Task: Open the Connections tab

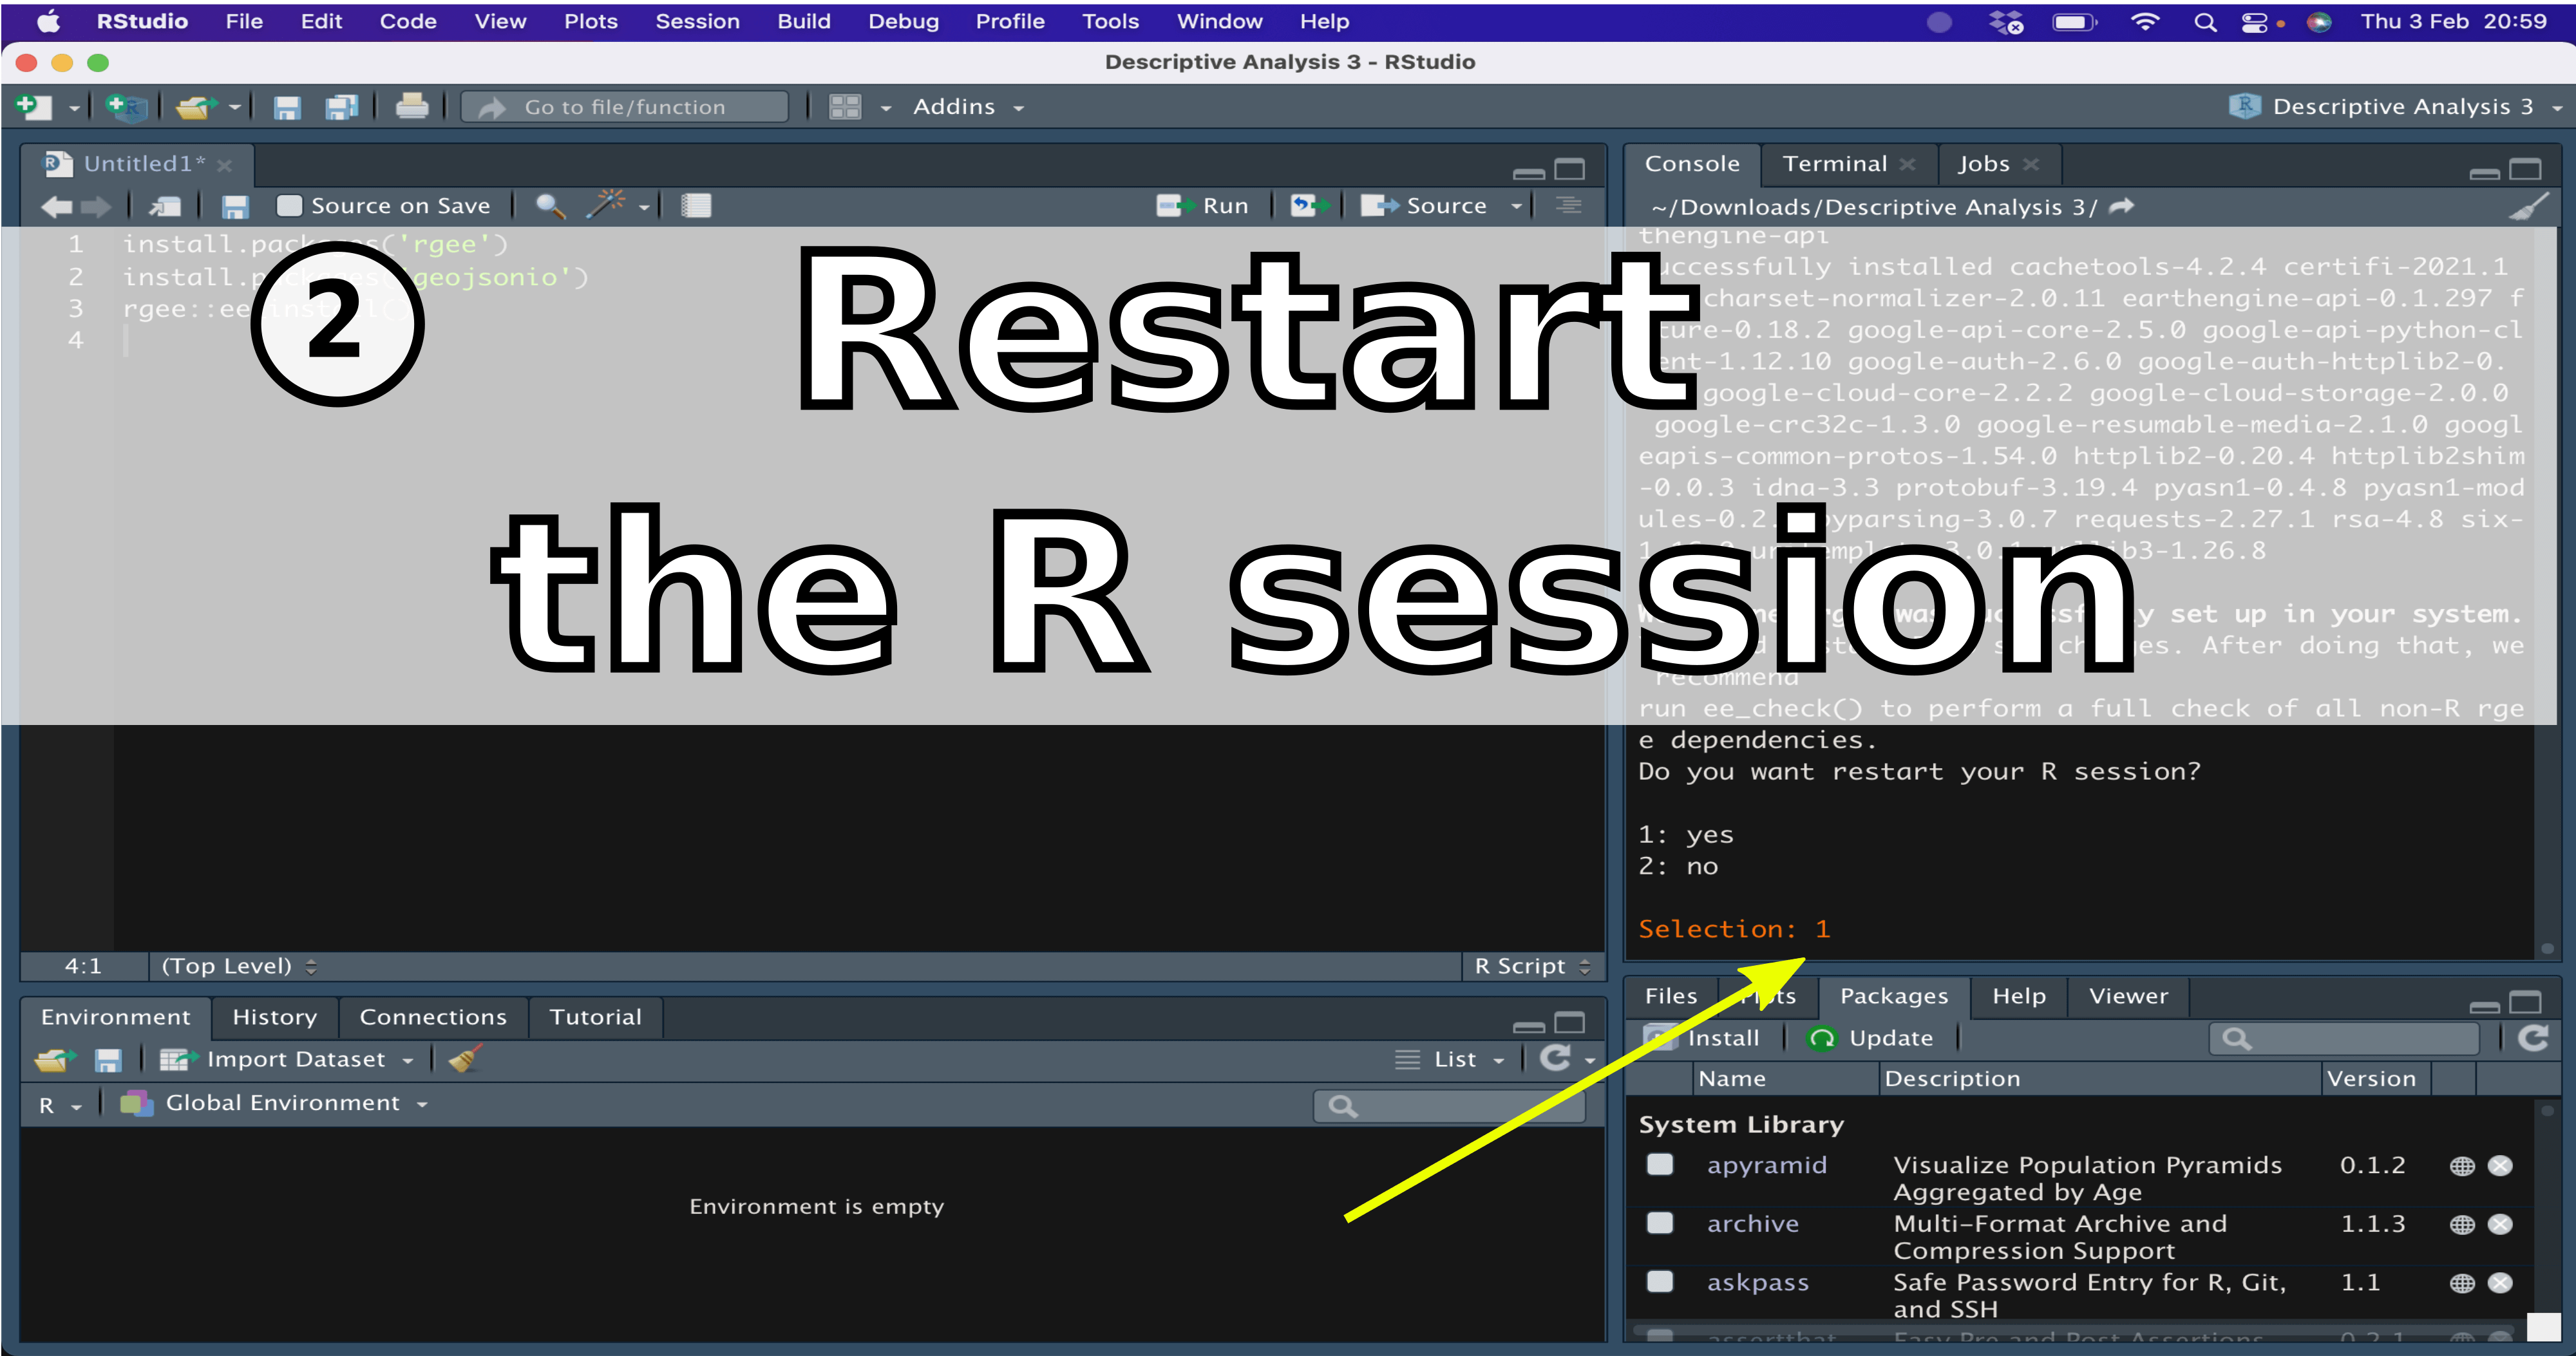Action: 432,1017
